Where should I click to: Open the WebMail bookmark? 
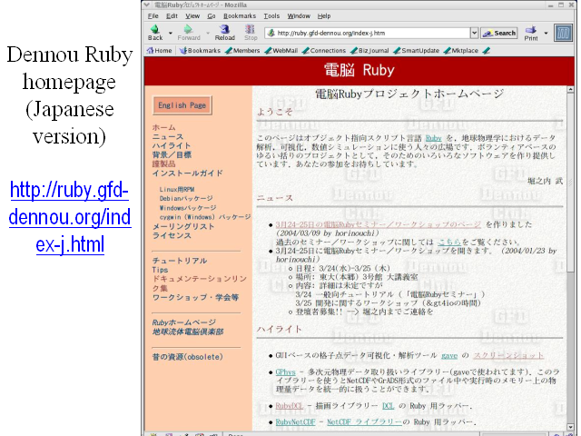[281, 51]
